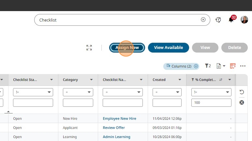Screen dimensions: 252x141
Task: Click the Open status in Admin Learning row
Action: click(17, 137)
